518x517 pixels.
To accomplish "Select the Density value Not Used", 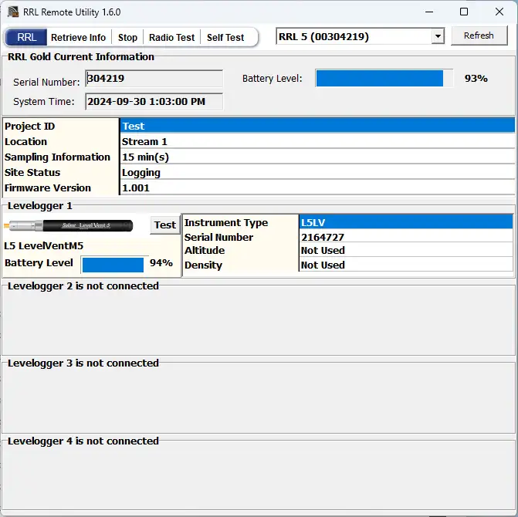I will (x=406, y=265).
